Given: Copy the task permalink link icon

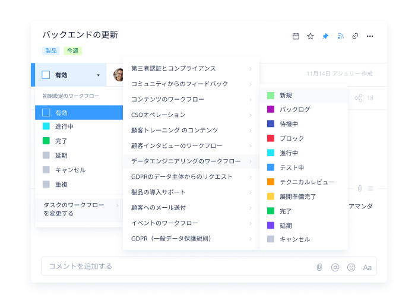Looking at the screenshot, I should tap(355, 36).
